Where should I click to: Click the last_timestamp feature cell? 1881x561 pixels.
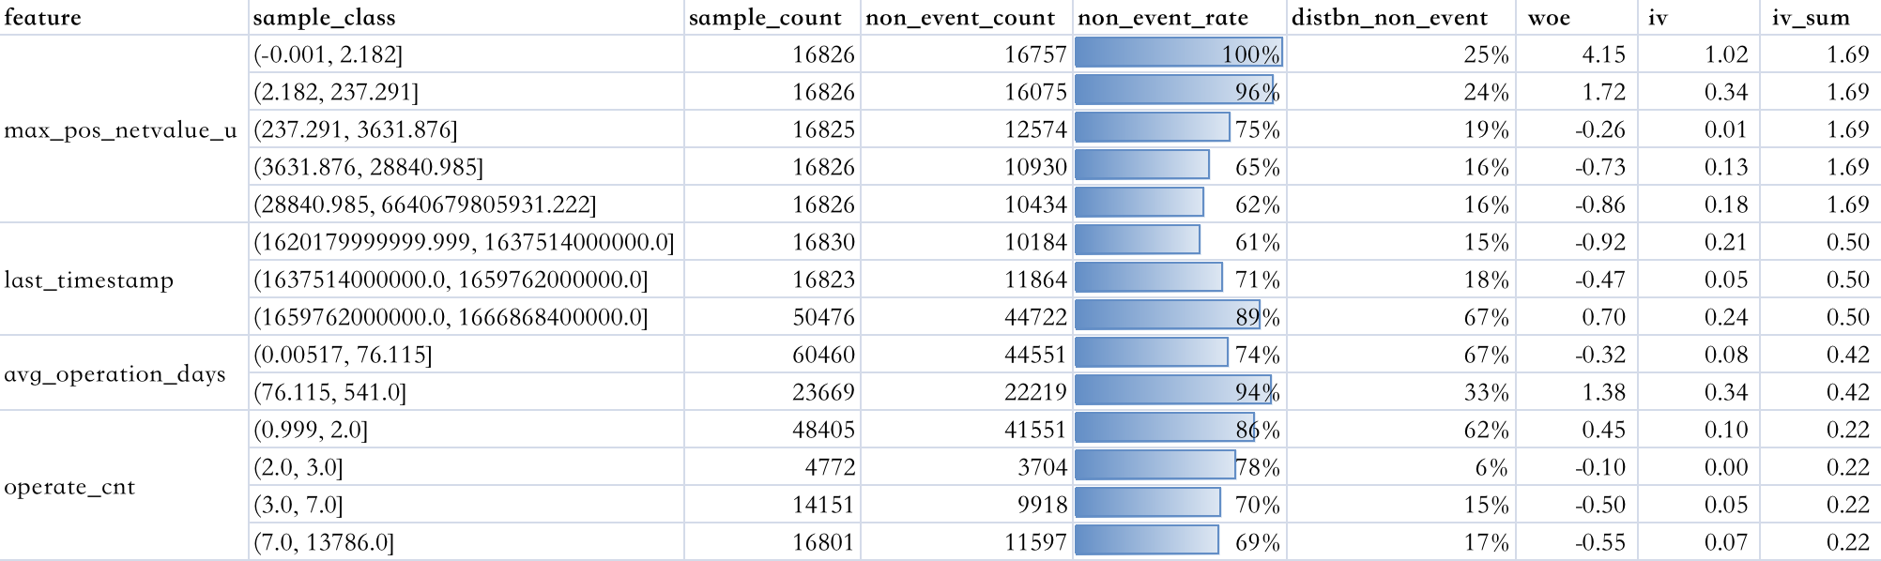click(89, 280)
